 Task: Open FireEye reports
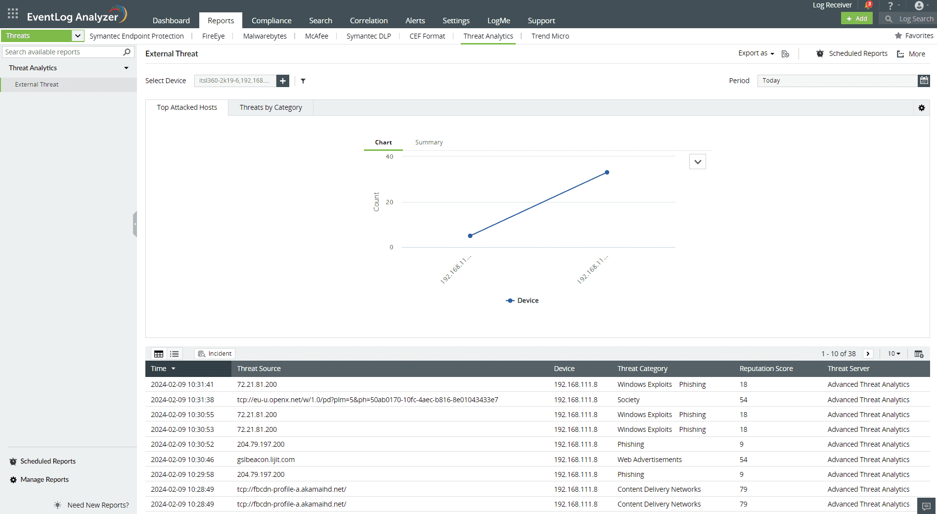point(214,36)
